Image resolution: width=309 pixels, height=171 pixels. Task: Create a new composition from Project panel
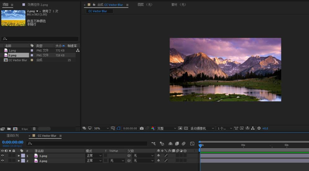coord(15,129)
